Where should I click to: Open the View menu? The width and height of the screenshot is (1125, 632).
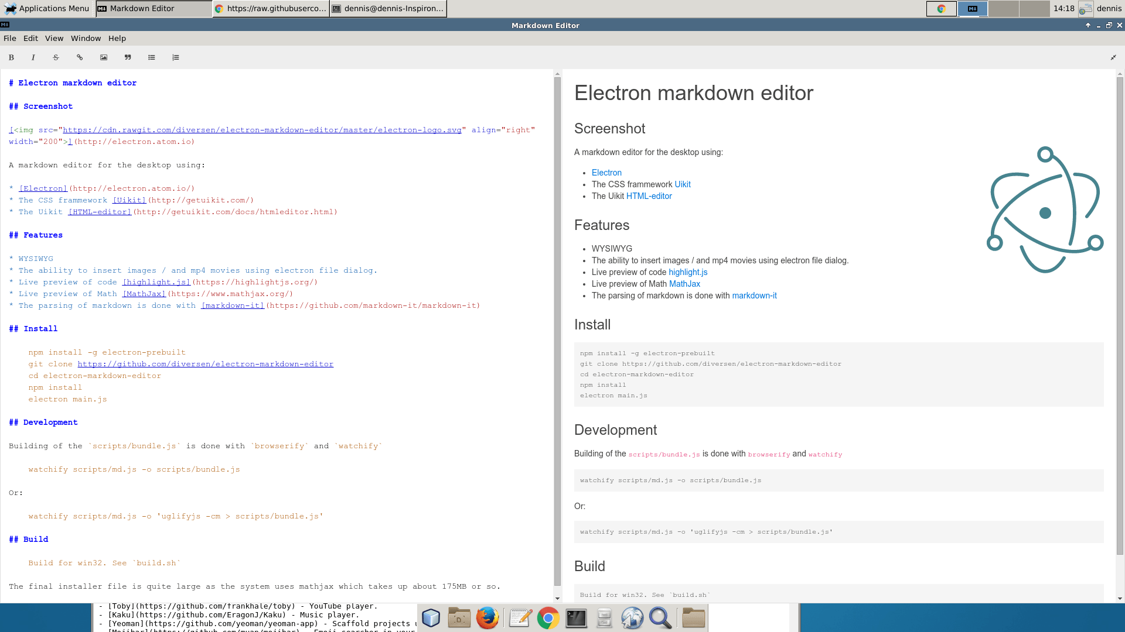click(54, 38)
